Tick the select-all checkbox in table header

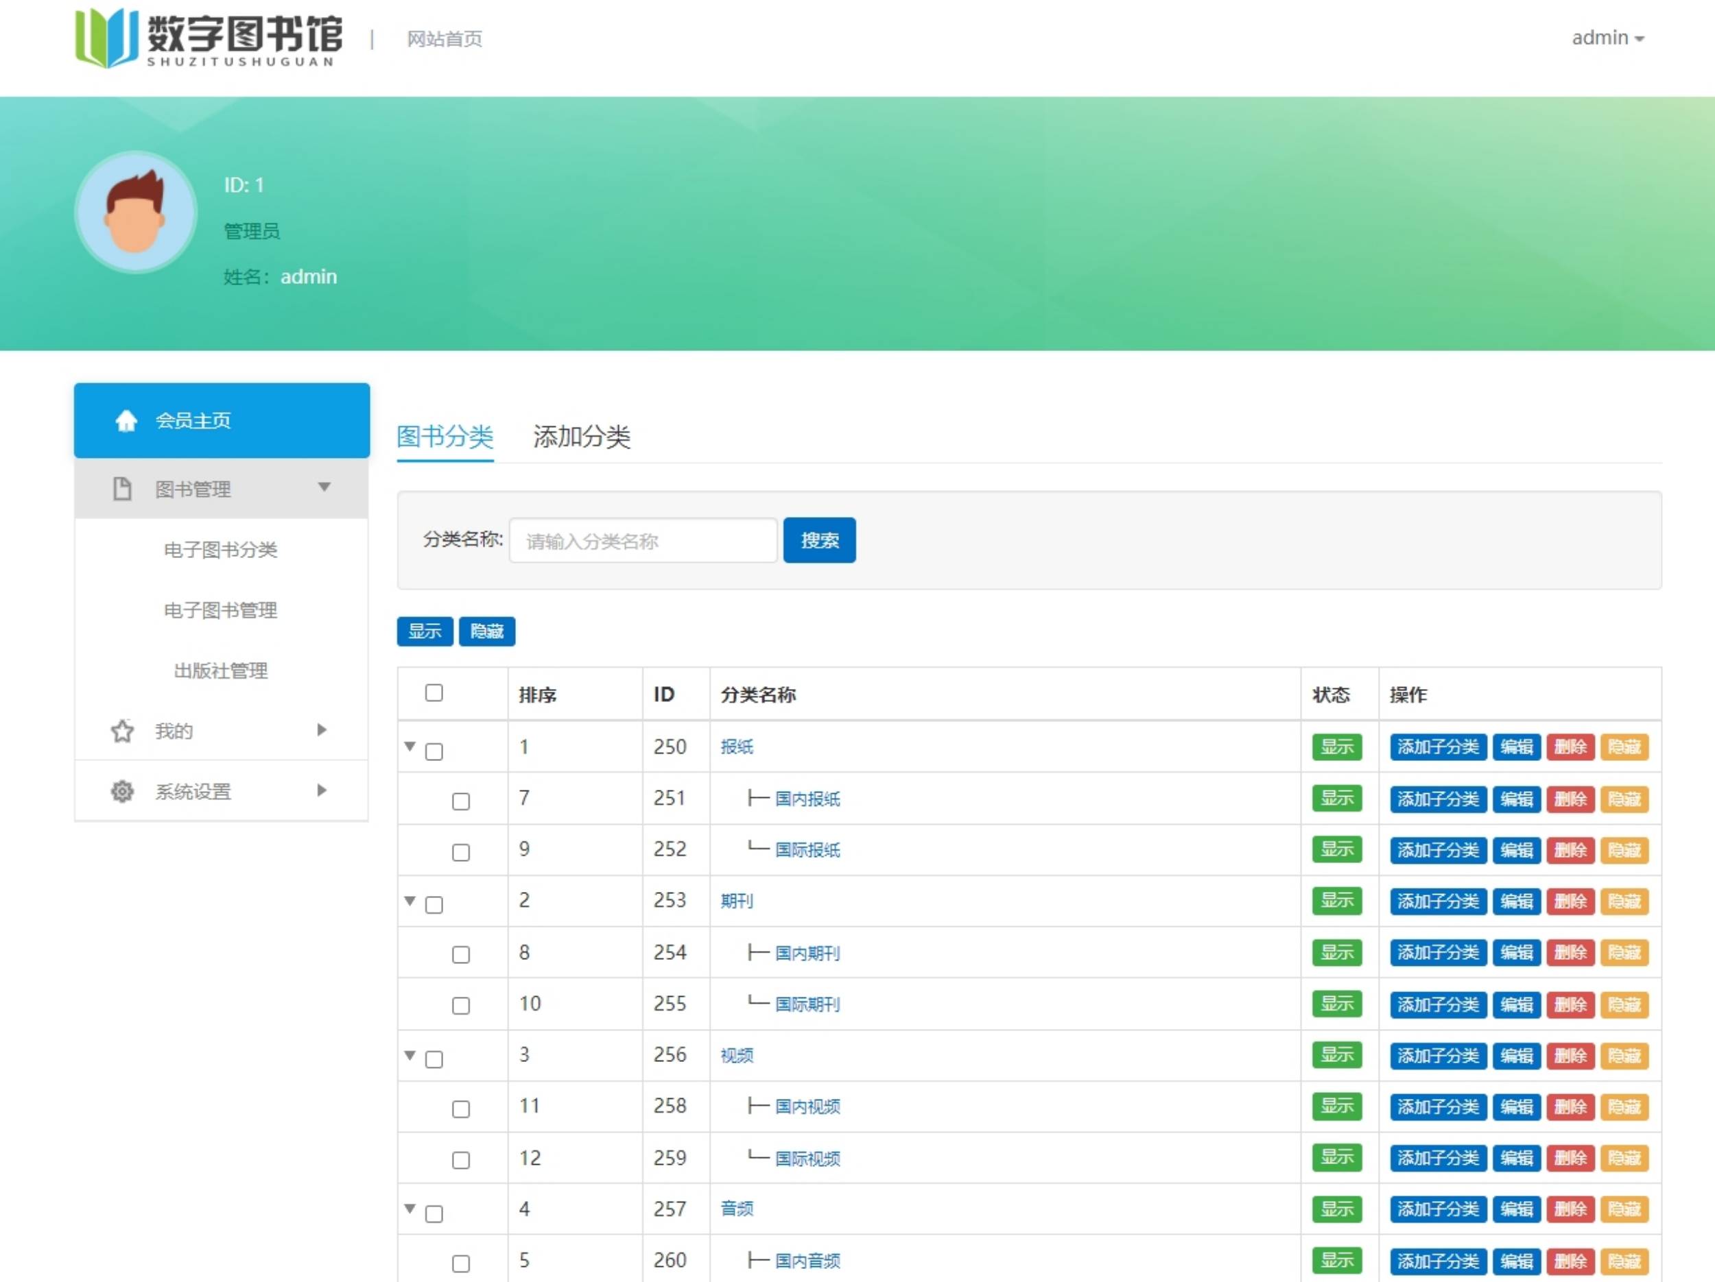coord(434,692)
